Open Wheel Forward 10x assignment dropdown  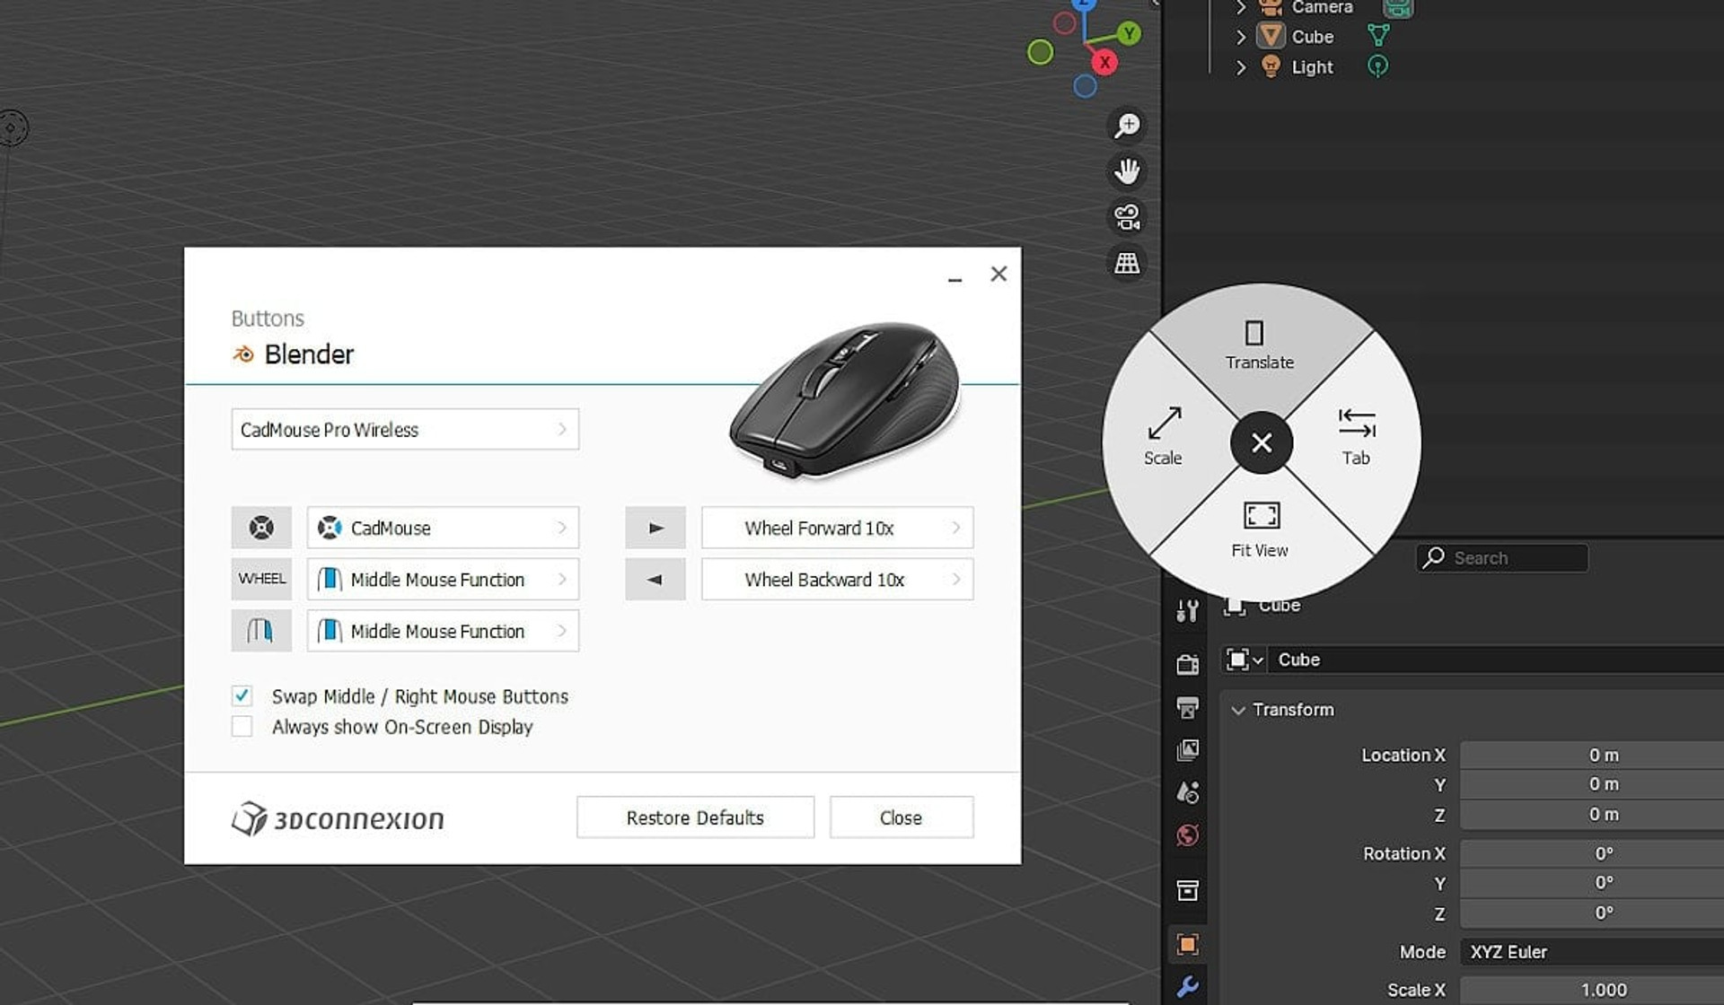(x=837, y=528)
